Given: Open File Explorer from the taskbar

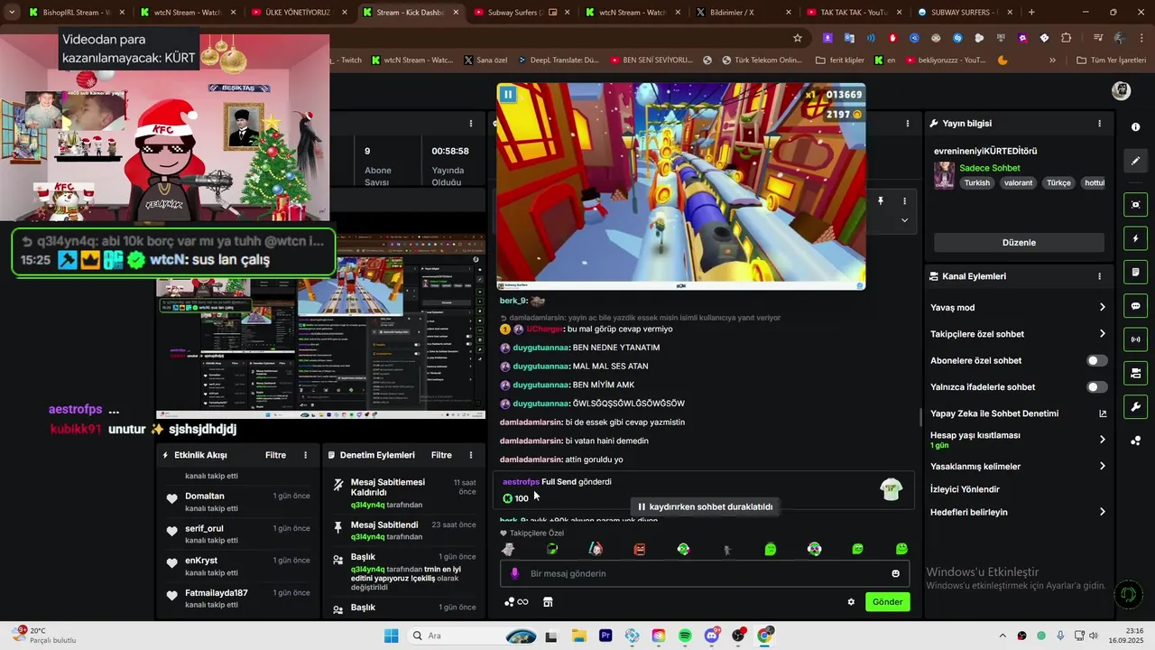Looking at the screenshot, I should tap(579, 636).
